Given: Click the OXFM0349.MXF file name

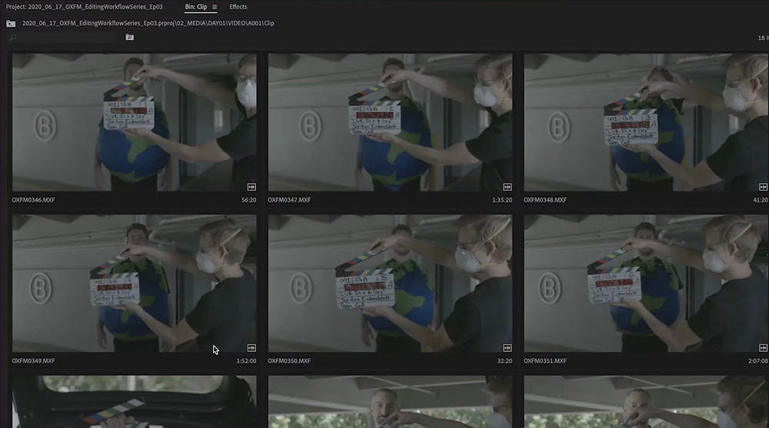Looking at the screenshot, I should pyautogui.click(x=33, y=361).
